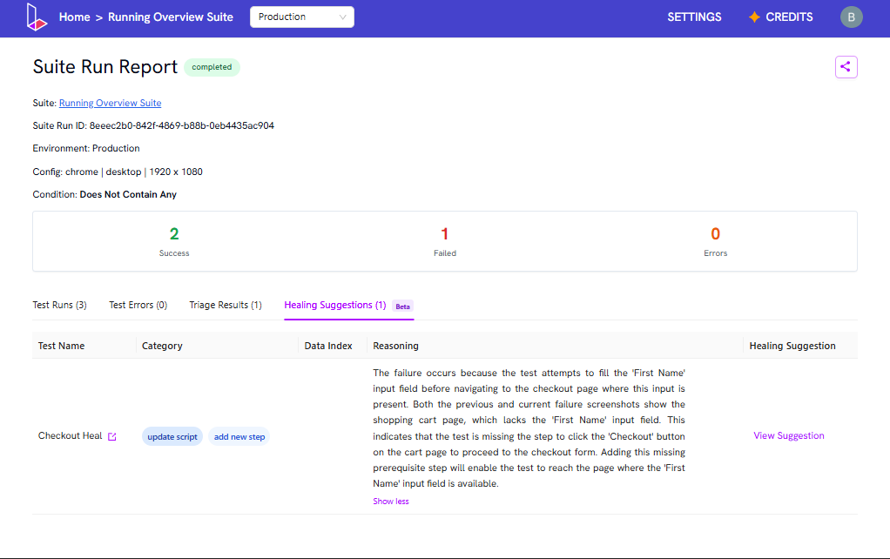The width and height of the screenshot is (890, 559).
Task: Switch to Test Errors (0) tab
Action: (138, 305)
